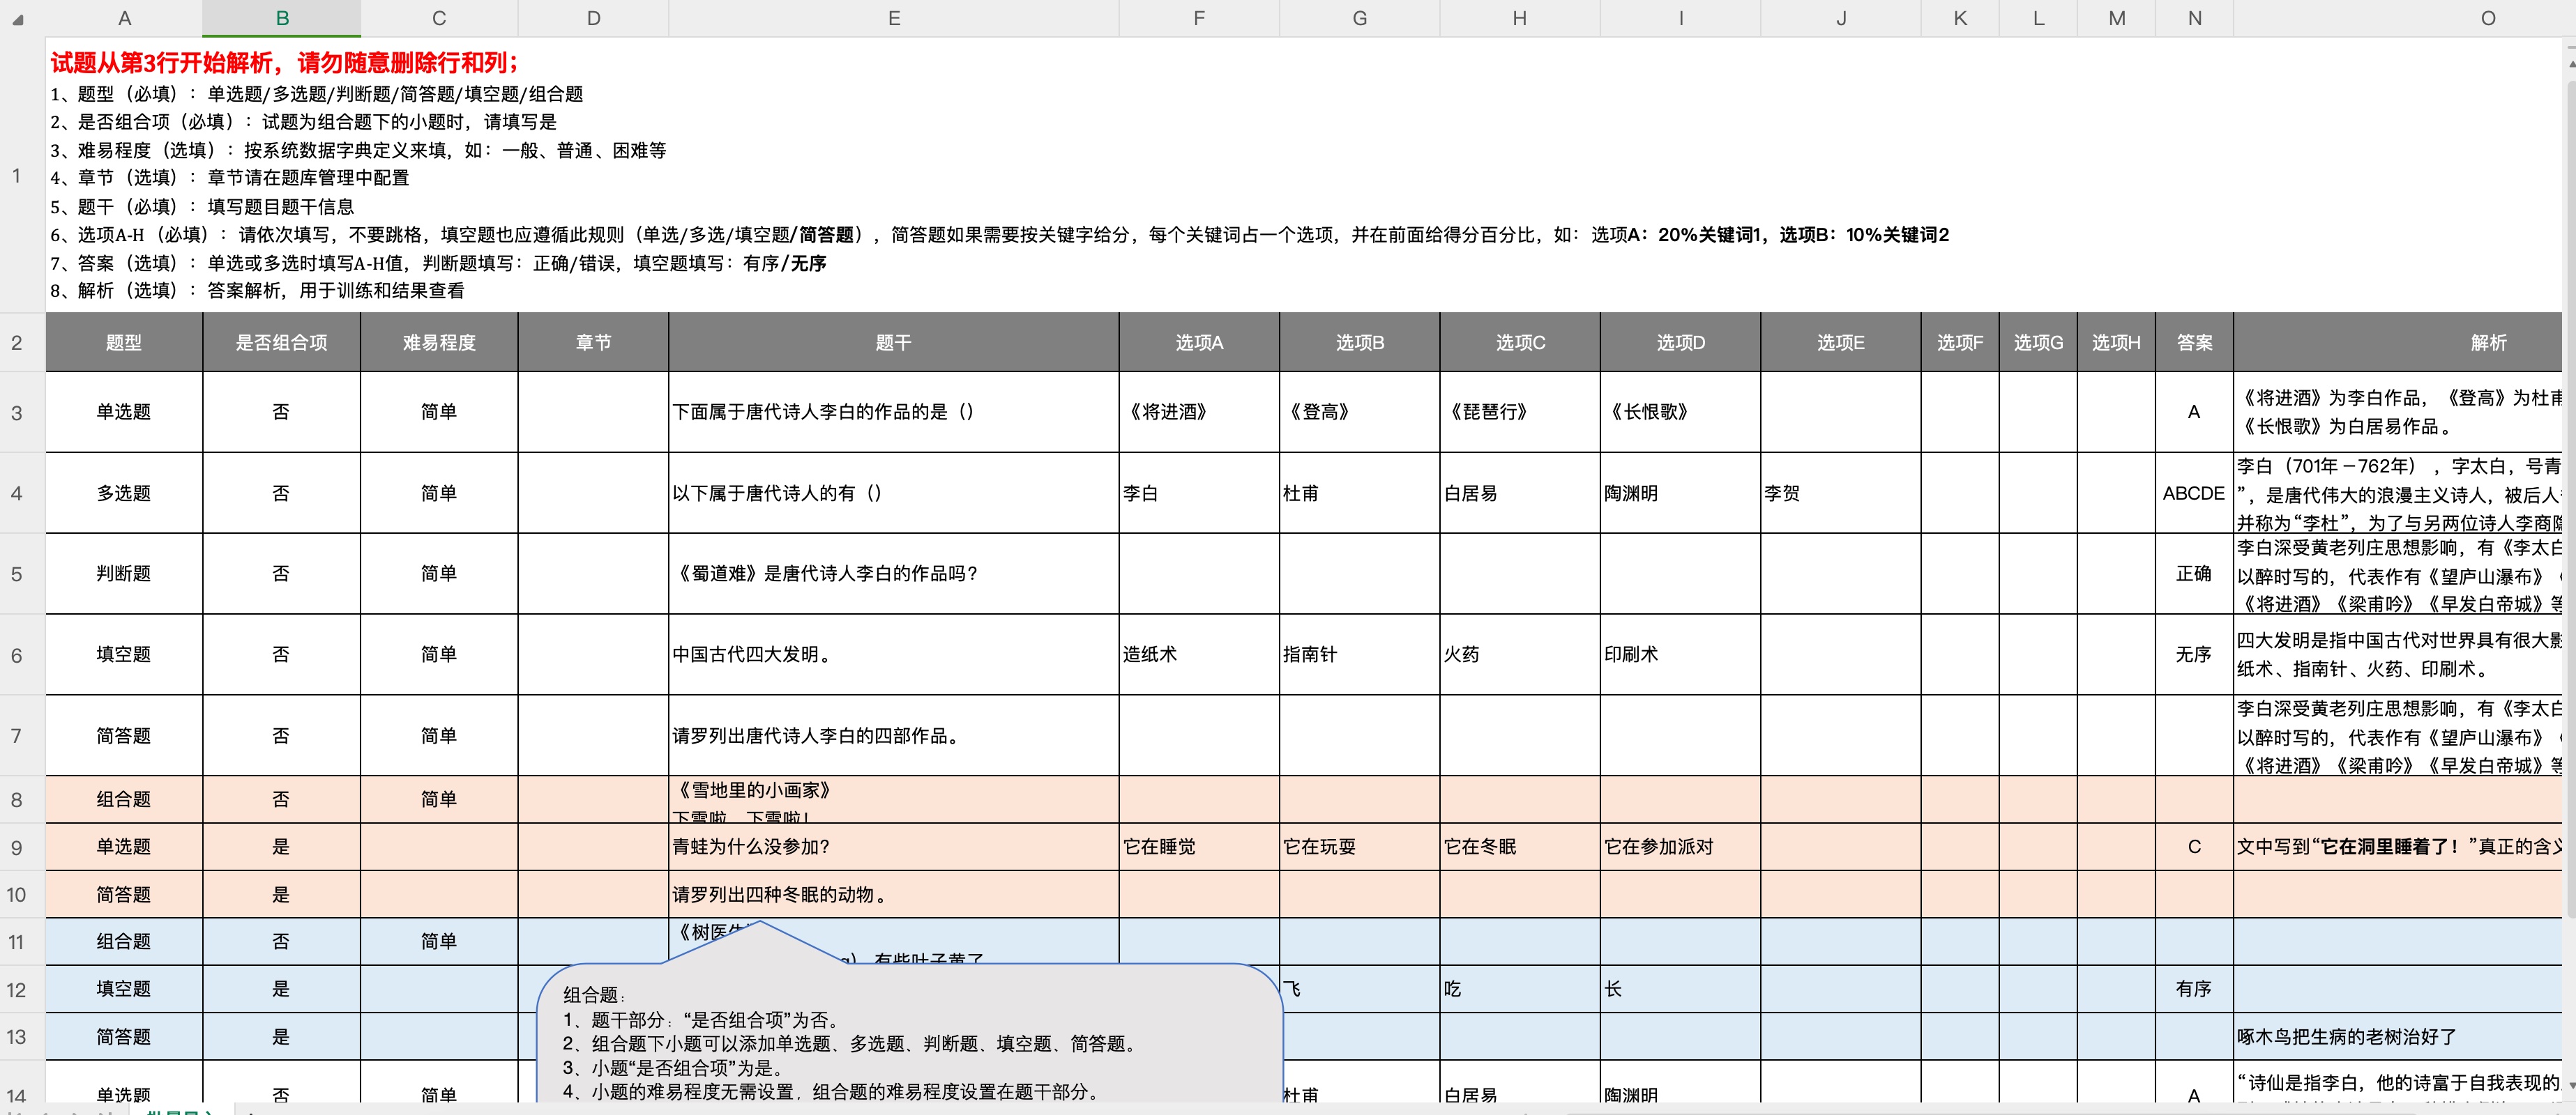This screenshot has height=1115, width=2576.
Task: Select column E header
Action: click(x=894, y=18)
